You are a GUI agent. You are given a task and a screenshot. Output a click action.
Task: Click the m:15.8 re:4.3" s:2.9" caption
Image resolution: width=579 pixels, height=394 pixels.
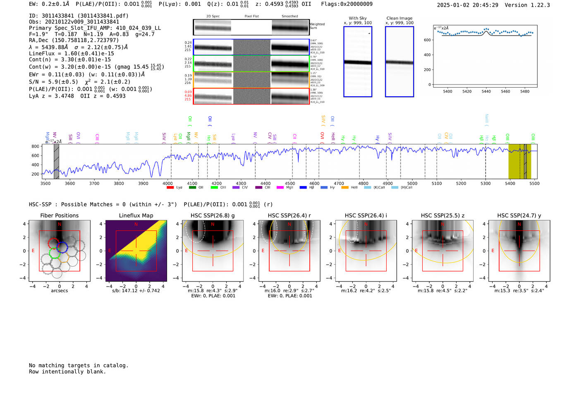(x=213, y=291)
